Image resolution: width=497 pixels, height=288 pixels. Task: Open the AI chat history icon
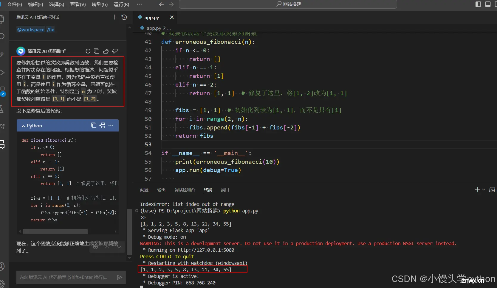tap(124, 17)
